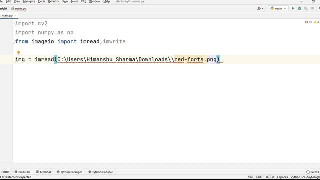Click the UTF-8 encoding in status bar
This screenshot has width=320, height=180.
tap(270, 177)
